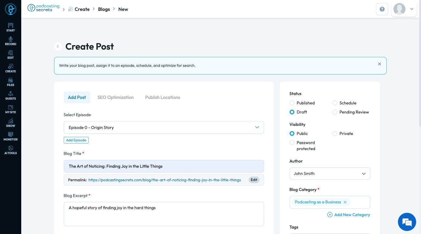The height and width of the screenshot is (234, 421).
Task: Open the Guests section in sidebar
Action: [11, 96]
